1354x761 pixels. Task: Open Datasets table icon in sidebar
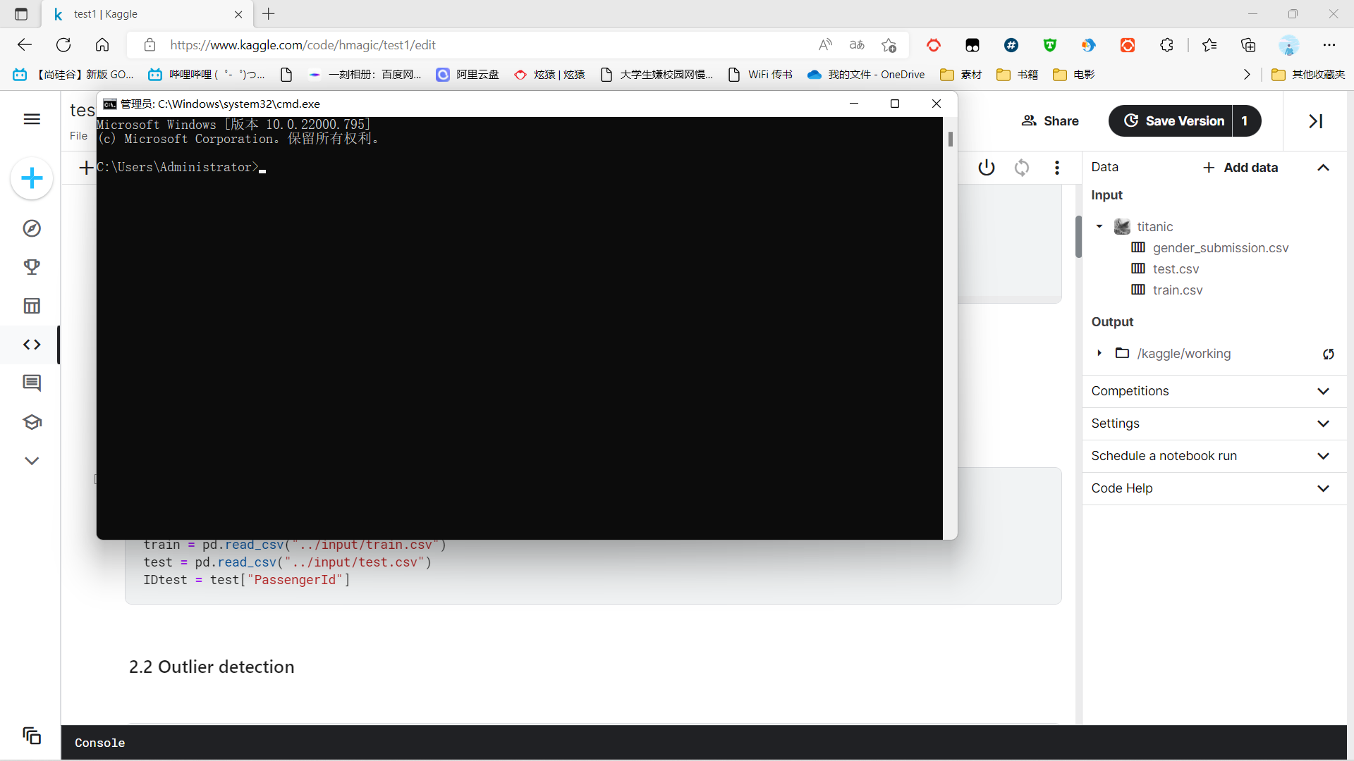pos(32,306)
